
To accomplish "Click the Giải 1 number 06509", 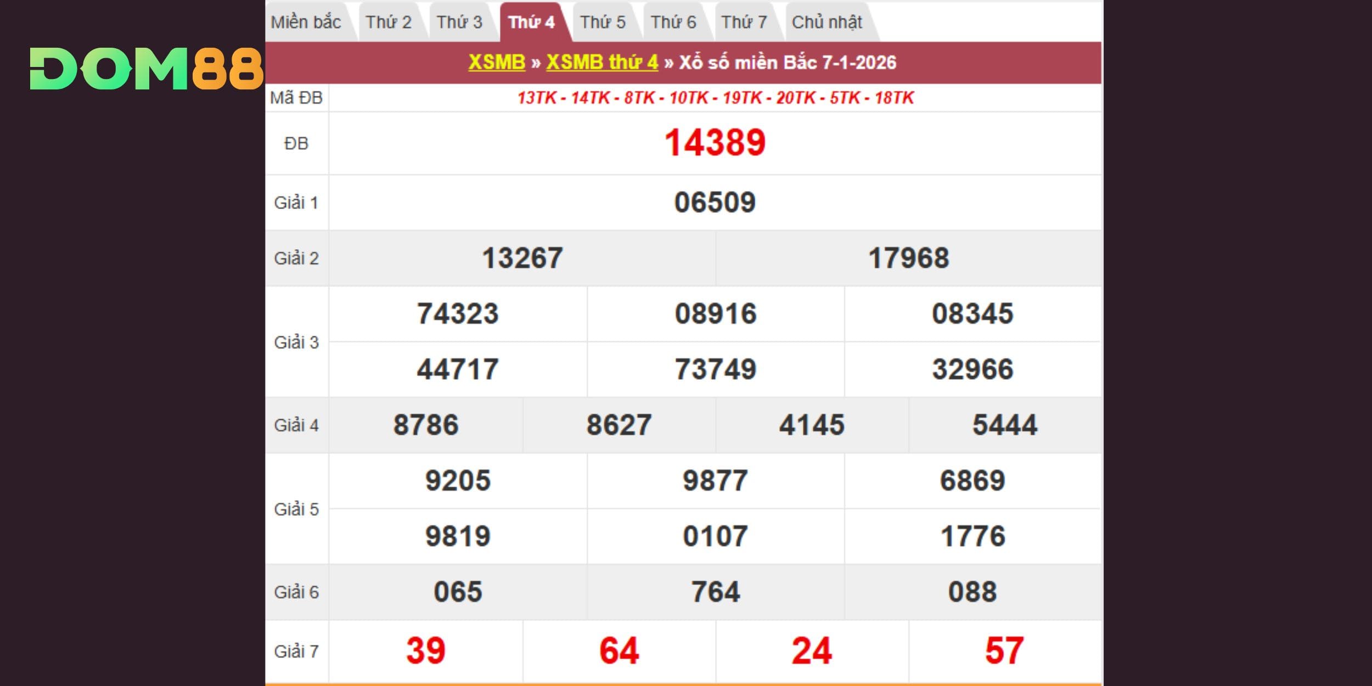I will [715, 202].
